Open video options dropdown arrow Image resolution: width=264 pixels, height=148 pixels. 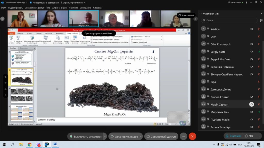tap(141, 136)
